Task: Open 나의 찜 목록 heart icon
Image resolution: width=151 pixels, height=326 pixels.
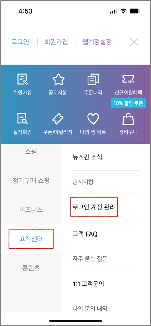Action: click(93, 119)
